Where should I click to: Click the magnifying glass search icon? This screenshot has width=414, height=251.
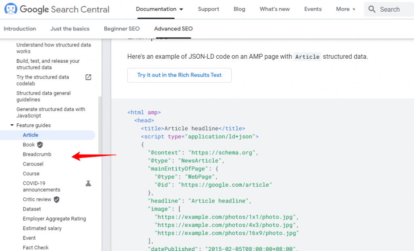pyautogui.click(x=372, y=9)
